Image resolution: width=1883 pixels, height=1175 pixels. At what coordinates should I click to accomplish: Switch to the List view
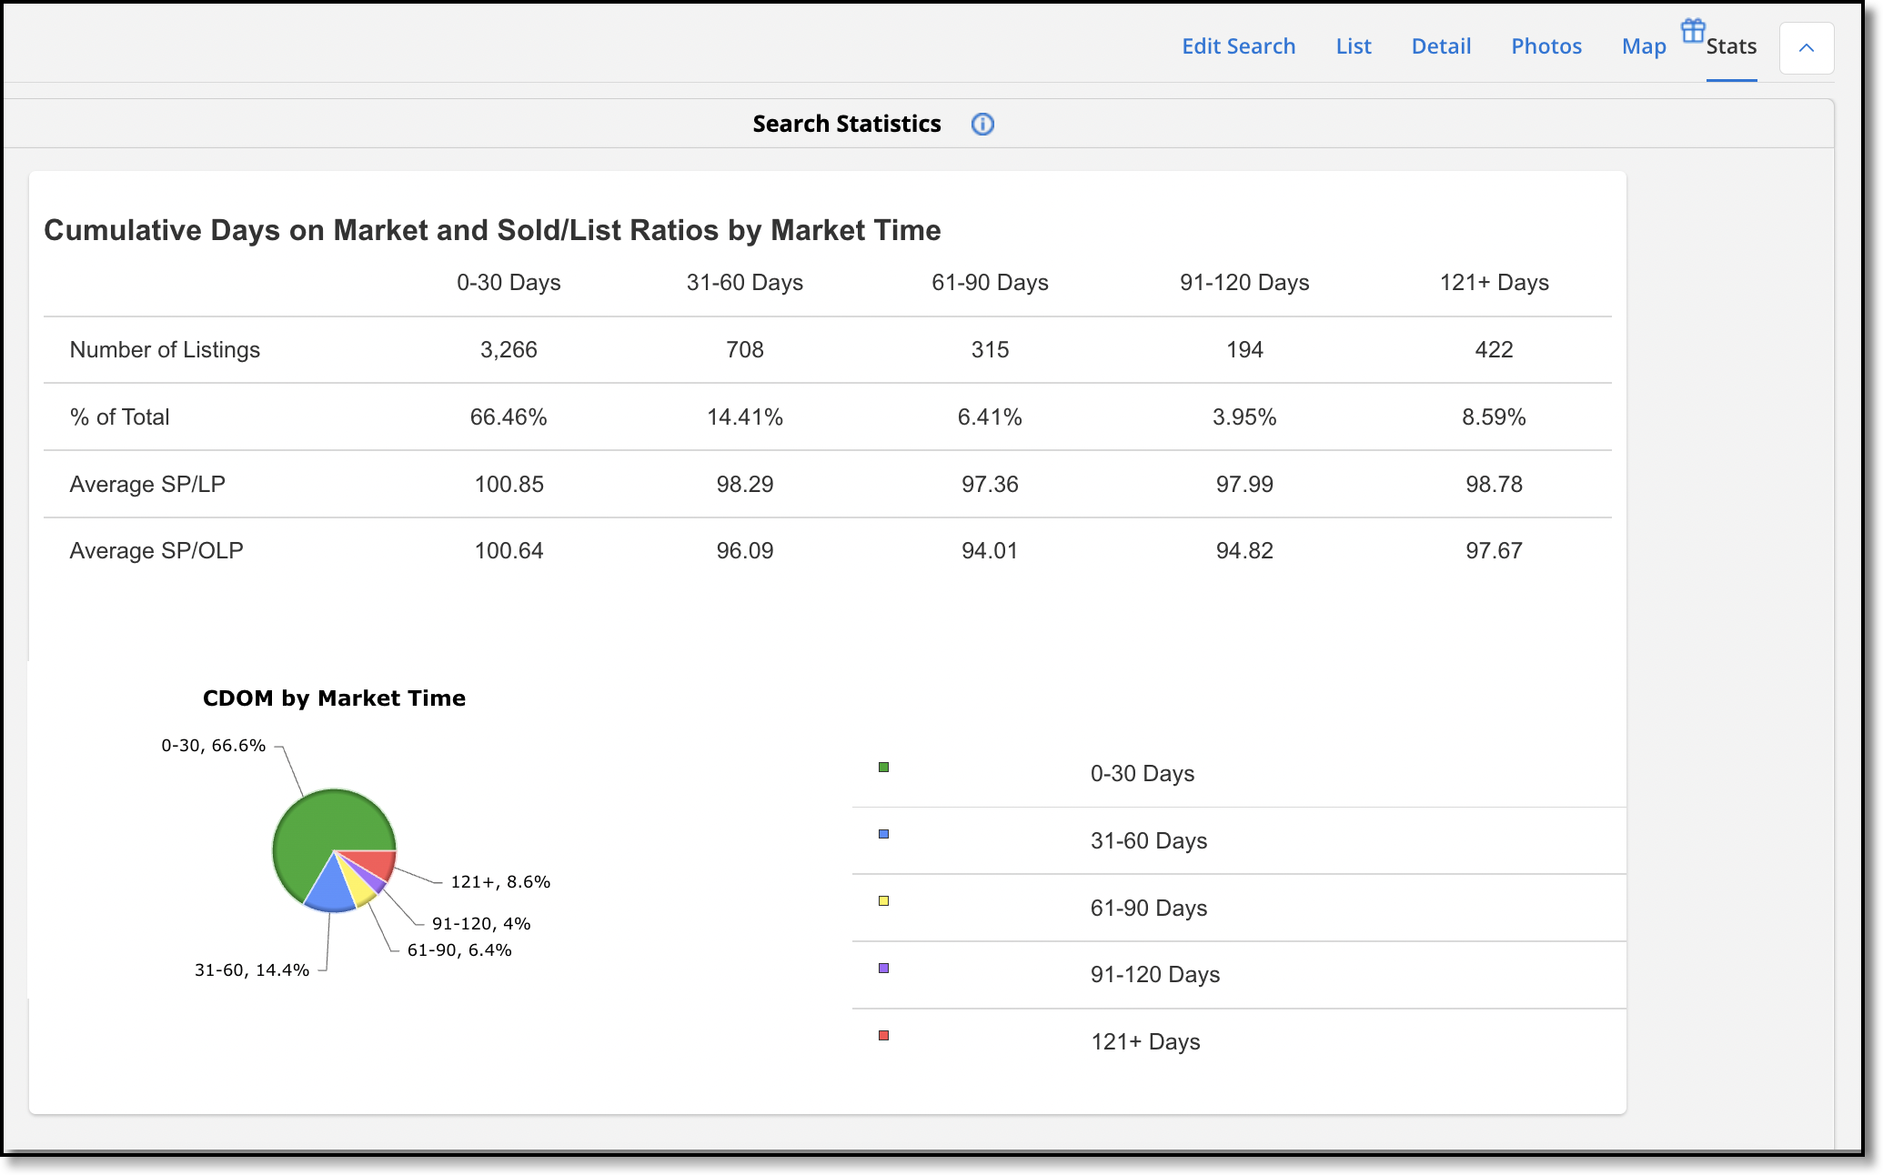(x=1354, y=46)
